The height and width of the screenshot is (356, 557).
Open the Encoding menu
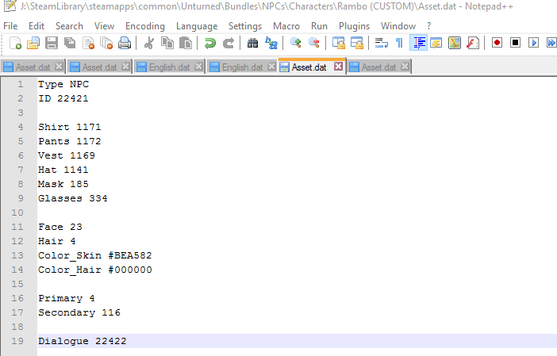[145, 26]
